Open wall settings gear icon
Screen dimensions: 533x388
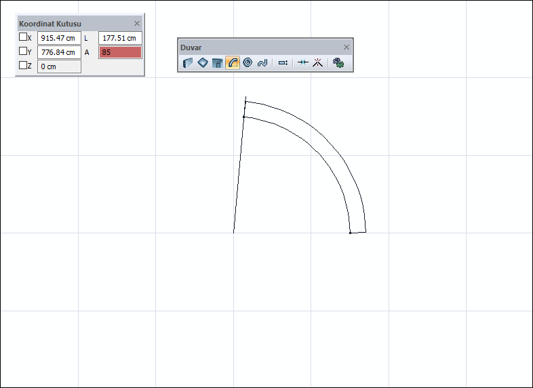(338, 63)
